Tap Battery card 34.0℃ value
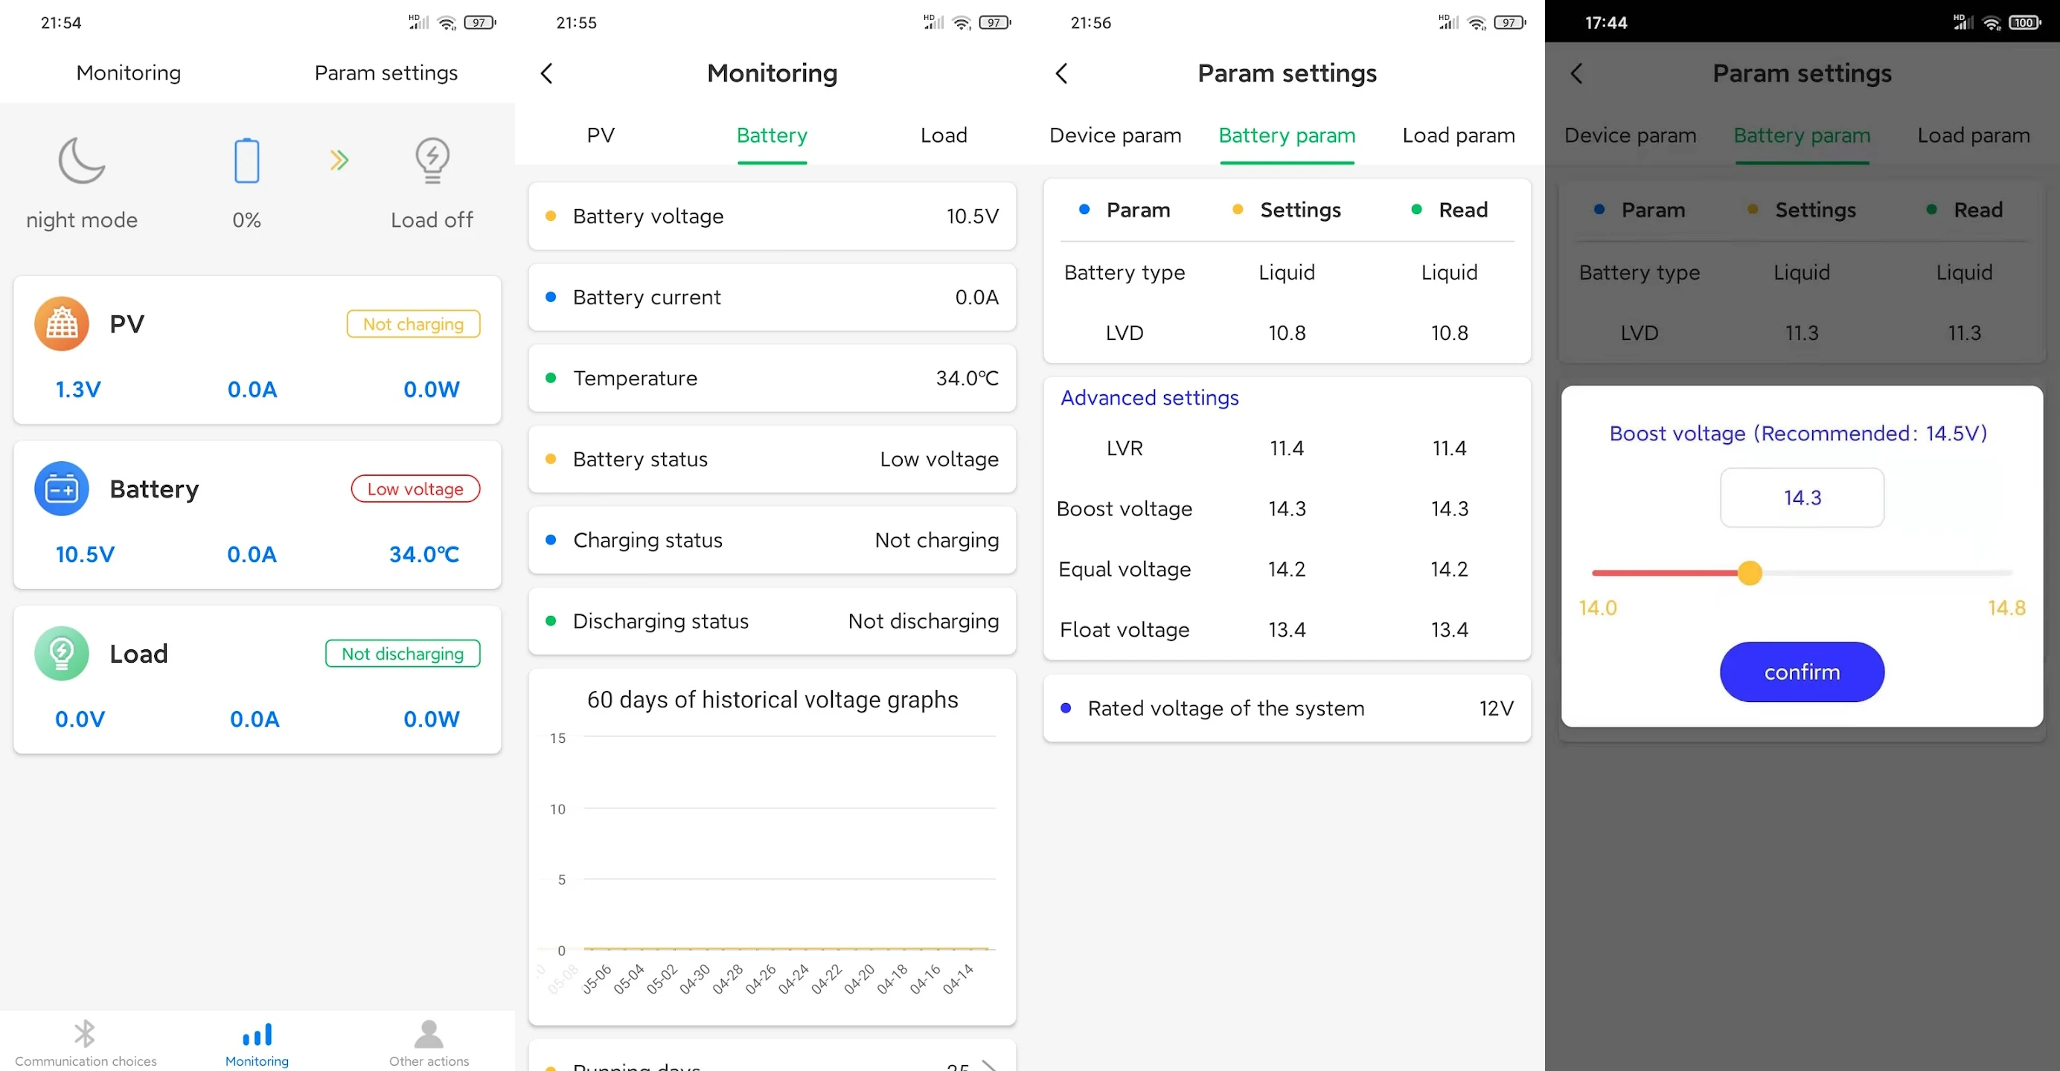The height and width of the screenshot is (1071, 2060). point(424,554)
